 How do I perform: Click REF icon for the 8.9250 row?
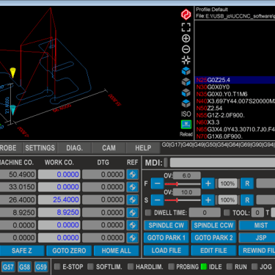coord(133,213)
